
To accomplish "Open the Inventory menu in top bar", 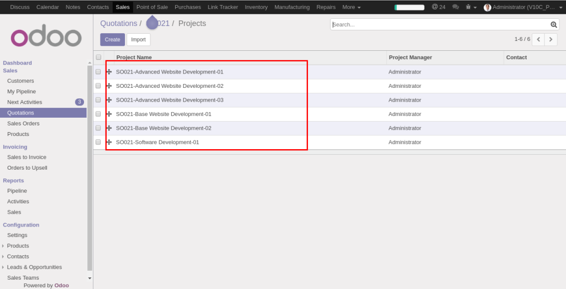I will click(256, 7).
